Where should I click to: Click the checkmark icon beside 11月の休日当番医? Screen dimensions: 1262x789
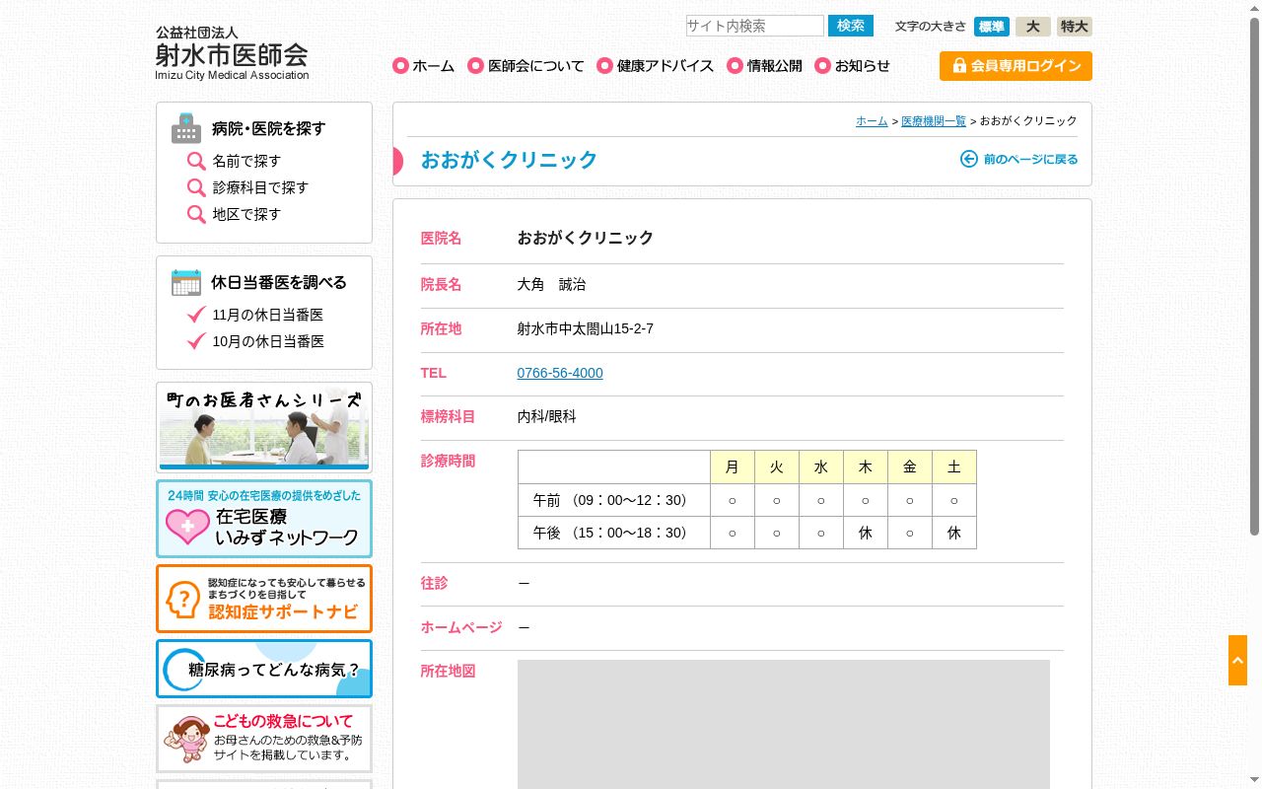pos(196,315)
